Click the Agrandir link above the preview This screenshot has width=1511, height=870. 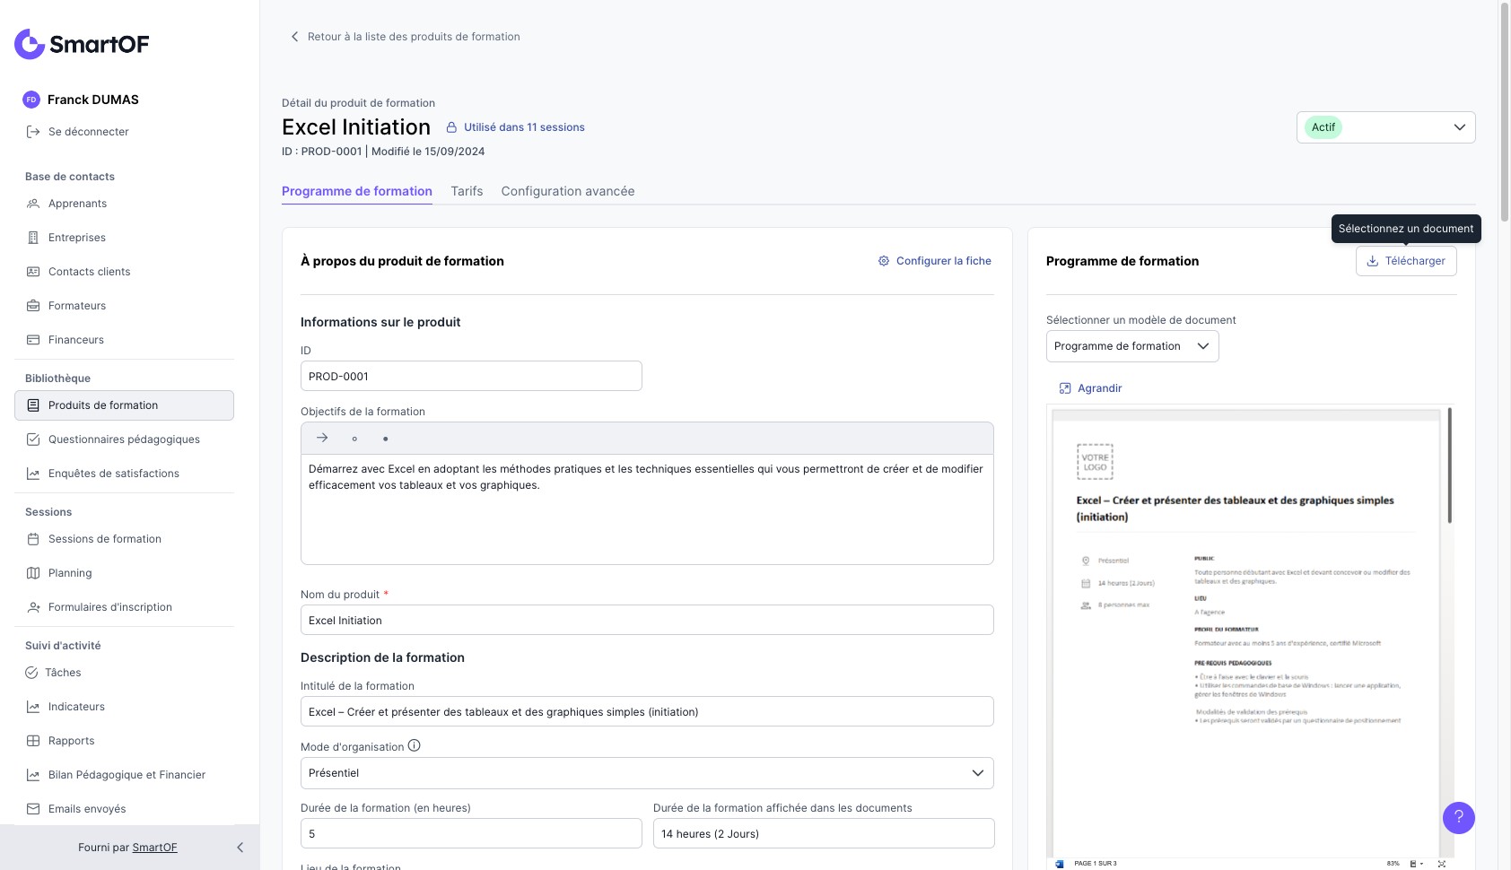tap(1090, 388)
